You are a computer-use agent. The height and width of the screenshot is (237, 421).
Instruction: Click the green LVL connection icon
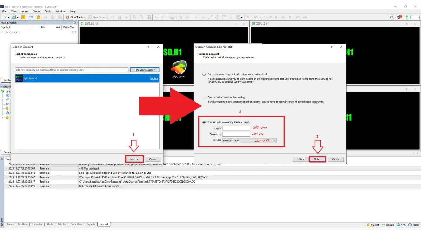(x=407, y=17)
